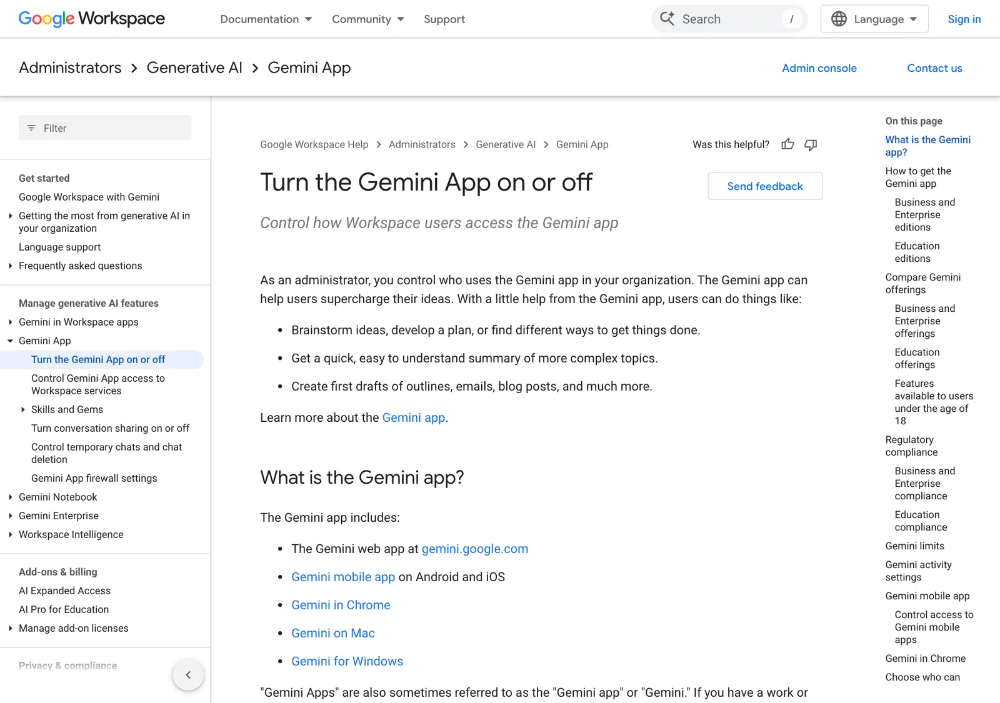Focus the Search input field
Screen dimensions: 1000x703
(729, 19)
